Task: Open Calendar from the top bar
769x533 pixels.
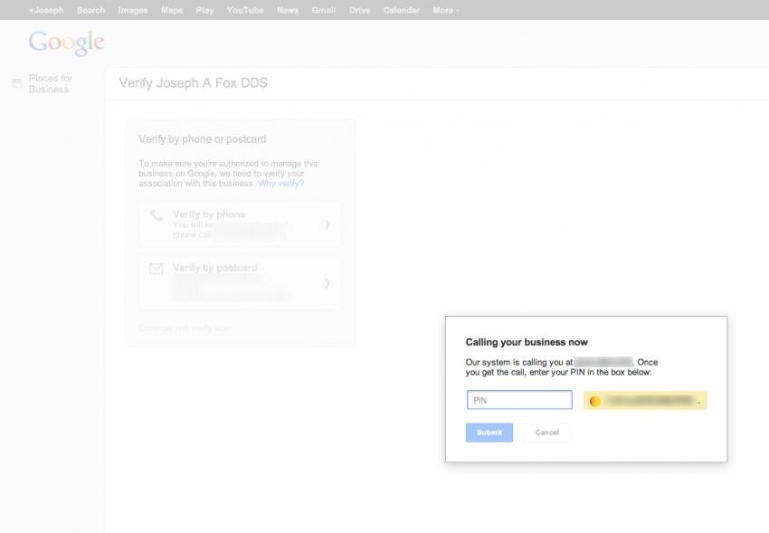Action: [x=401, y=10]
